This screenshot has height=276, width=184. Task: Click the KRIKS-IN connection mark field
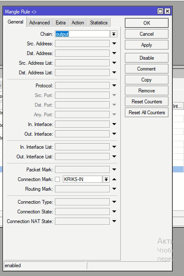click(x=83, y=179)
